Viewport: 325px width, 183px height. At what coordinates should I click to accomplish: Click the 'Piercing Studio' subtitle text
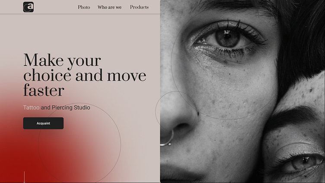pos(71,107)
